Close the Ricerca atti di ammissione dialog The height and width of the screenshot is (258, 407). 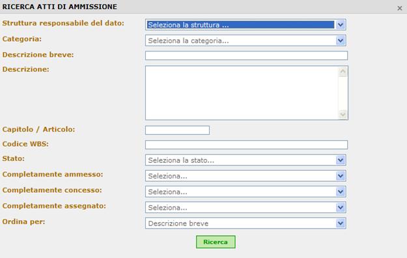[x=400, y=8]
